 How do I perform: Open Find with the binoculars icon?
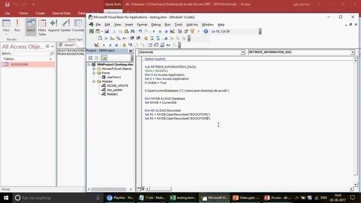pyautogui.click(x=133, y=32)
